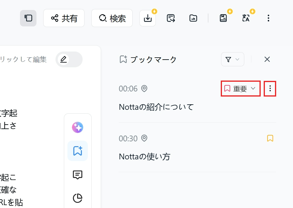
Task: Click the 共有 share button
Action: tap(64, 18)
